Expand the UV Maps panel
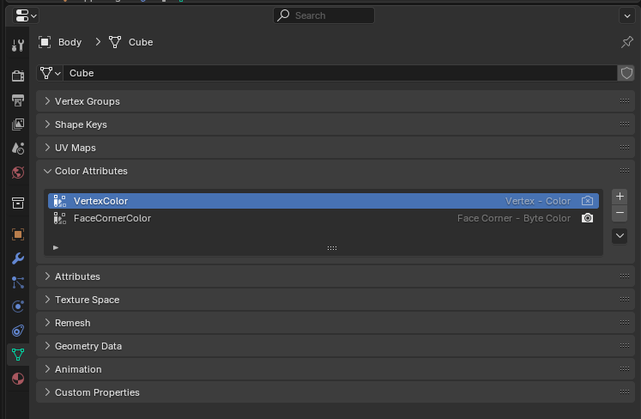Image resolution: width=641 pixels, height=419 pixels. pos(336,148)
